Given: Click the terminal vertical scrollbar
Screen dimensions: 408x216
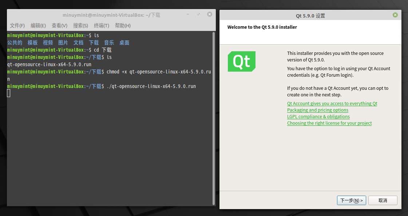Looking at the screenshot, I should coord(214,118).
